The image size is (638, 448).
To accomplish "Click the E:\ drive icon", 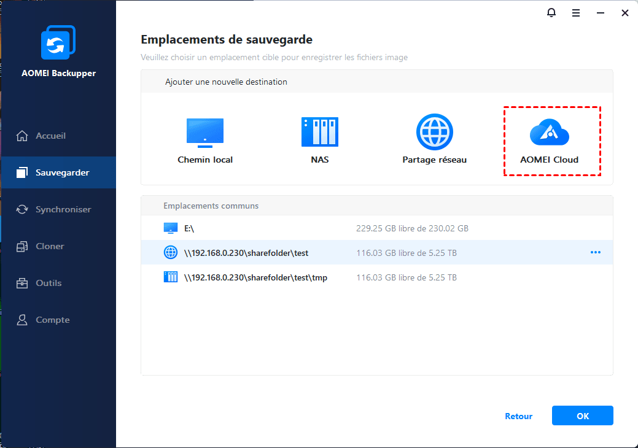I will click(x=171, y=228).
